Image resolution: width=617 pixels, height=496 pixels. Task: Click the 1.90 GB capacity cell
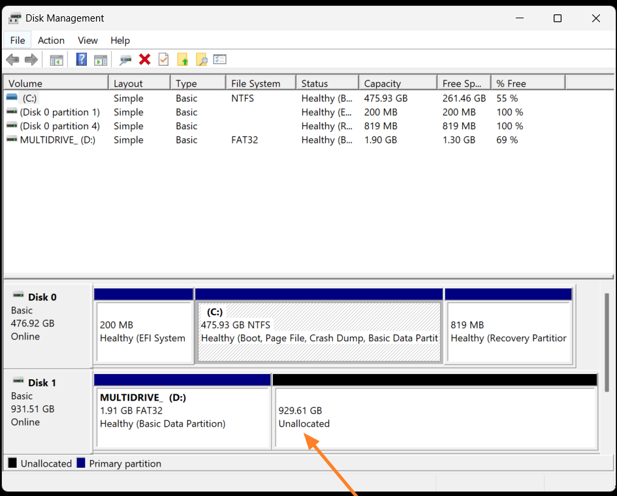380,140
